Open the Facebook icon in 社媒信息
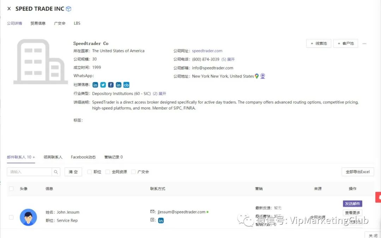The width and height of the screenshot is (381, 238). [111, 85]
